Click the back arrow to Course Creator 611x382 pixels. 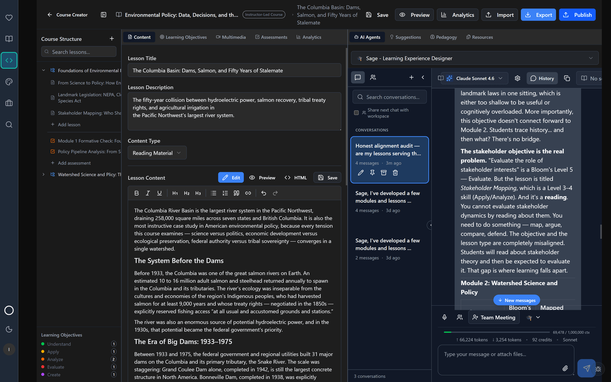tap(50, 15)
